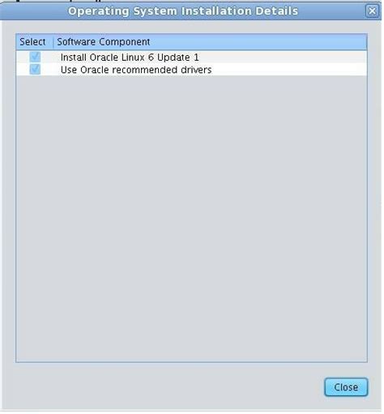Click the blank header area right of Software Component
Image resolution: width=384 pixels, height=414 pixels.
pyautogui.click(x=258, y=42)
